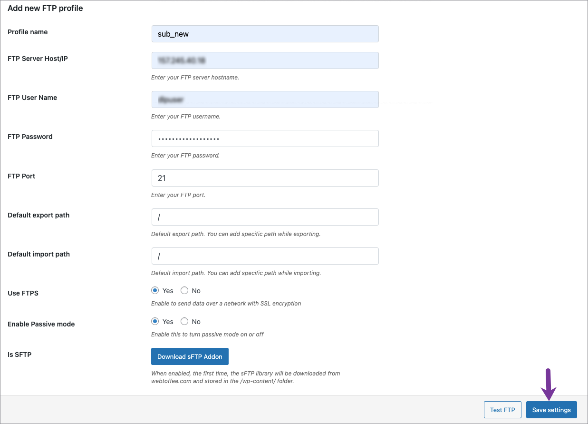Click the Enable Passive mode label
This screenshot has height=424, width=588.
41,324
